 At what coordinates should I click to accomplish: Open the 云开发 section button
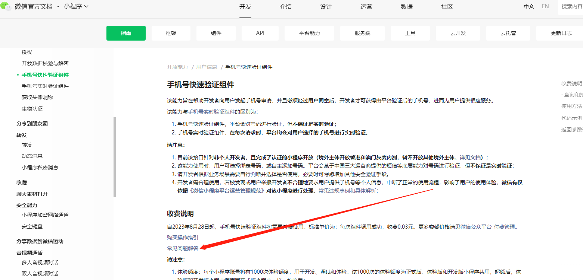tap(458, 33)
